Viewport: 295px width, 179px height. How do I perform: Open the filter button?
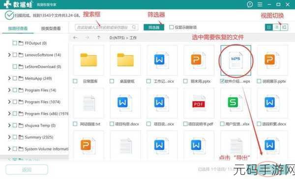[154, 28]
